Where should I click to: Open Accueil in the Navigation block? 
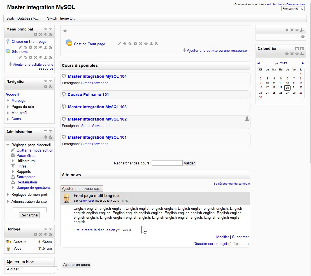click(x=12, y=95)
